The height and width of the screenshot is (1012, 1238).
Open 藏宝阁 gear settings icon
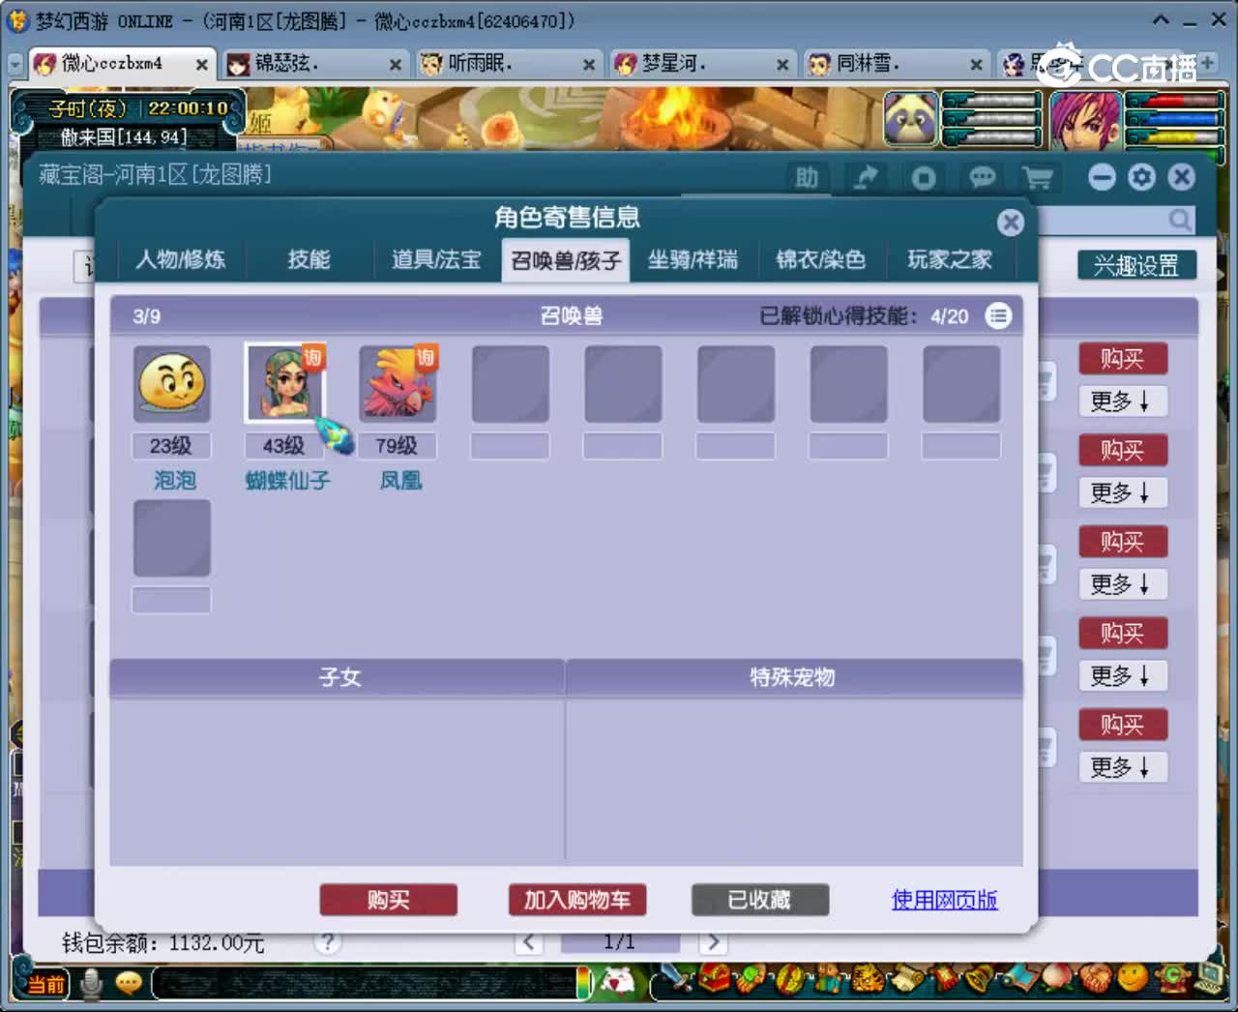pyautogui.click(x=1141, y=177)
